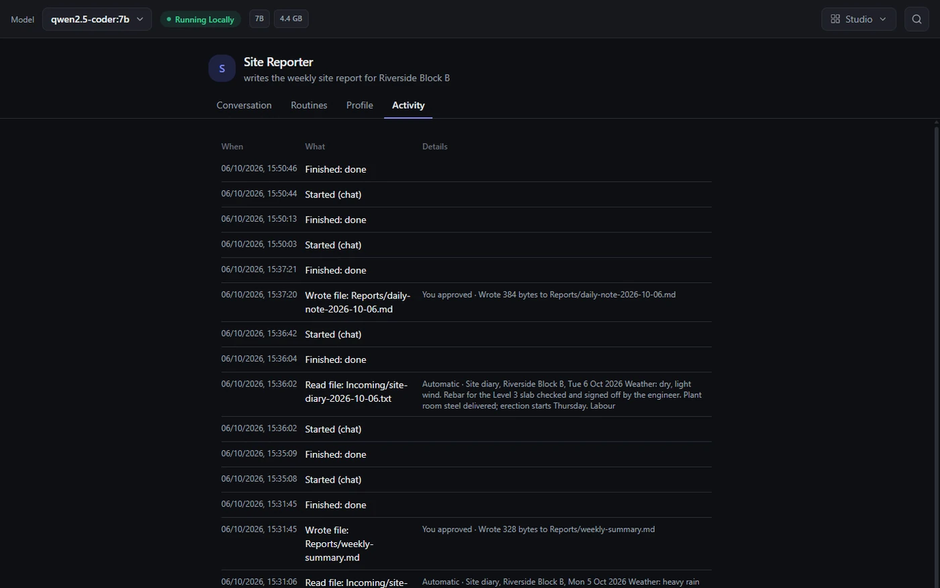Click the Site Reporter agent title
The width and height of the screenshot is (940, 588).
pos(278,62)
